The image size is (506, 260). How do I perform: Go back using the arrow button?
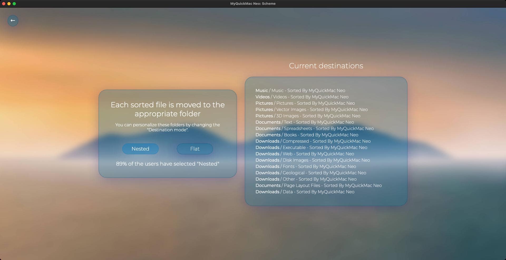13,21
